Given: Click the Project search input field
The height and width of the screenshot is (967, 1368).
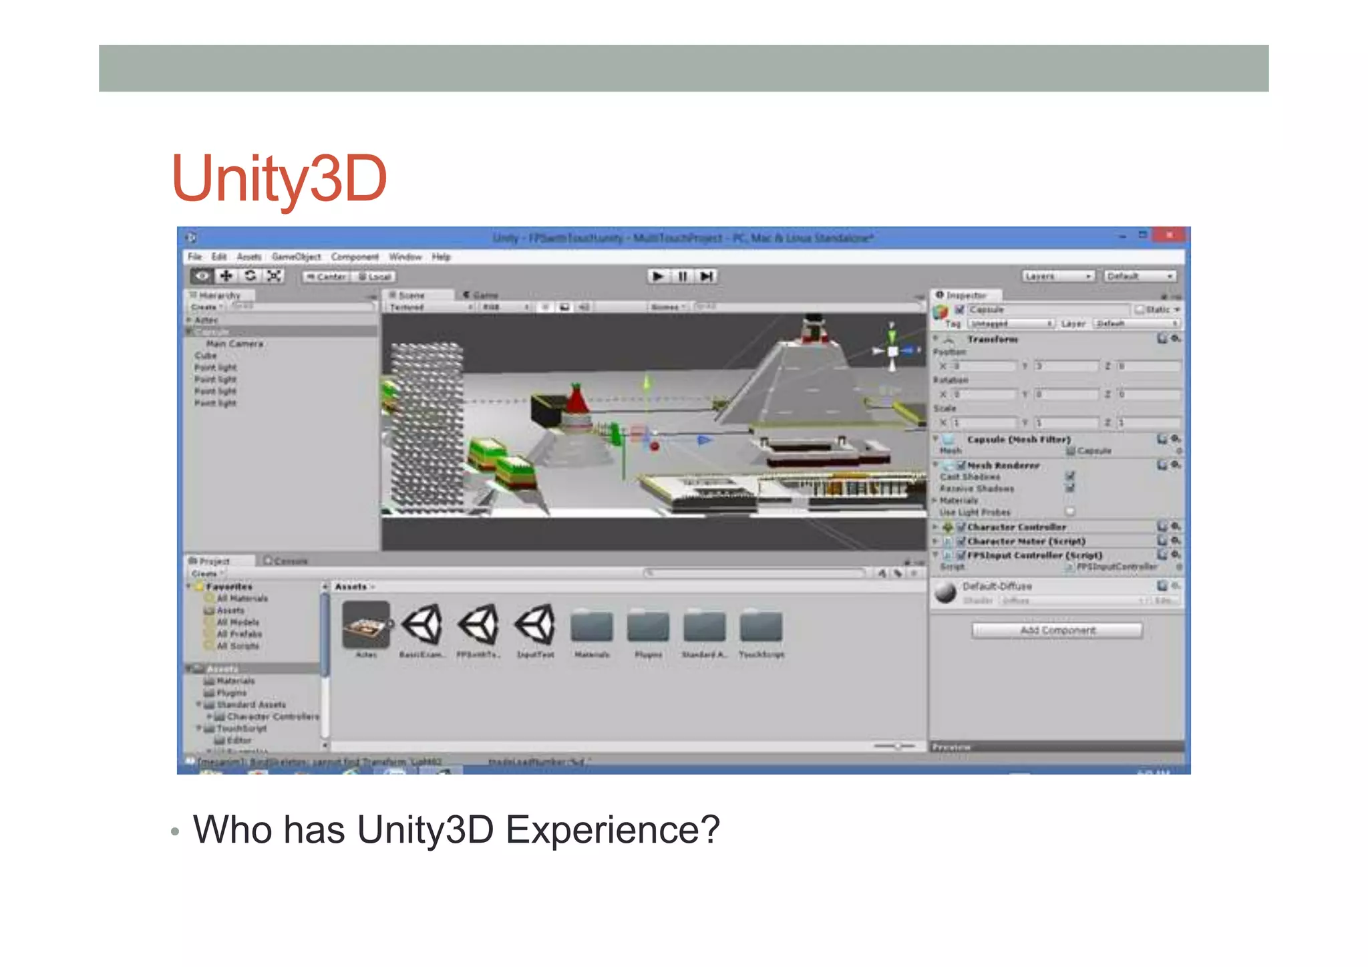Looking at the screenshot, I should (755, 573).
